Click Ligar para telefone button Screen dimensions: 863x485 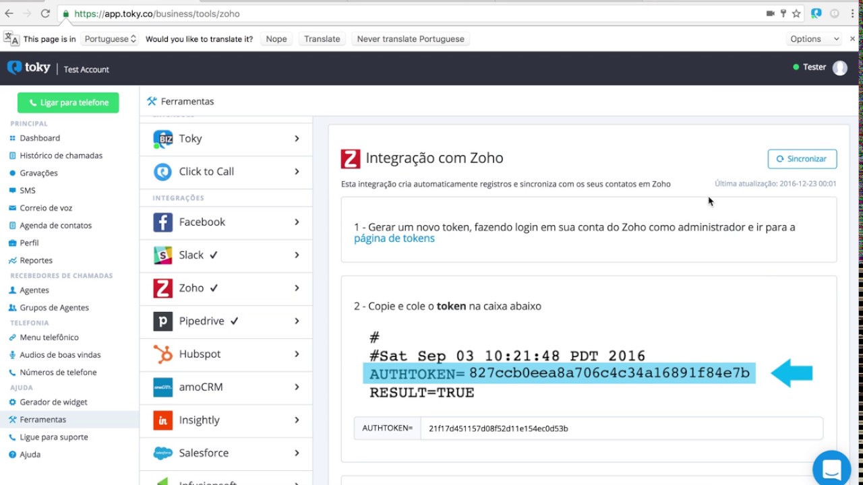[68, 102]
